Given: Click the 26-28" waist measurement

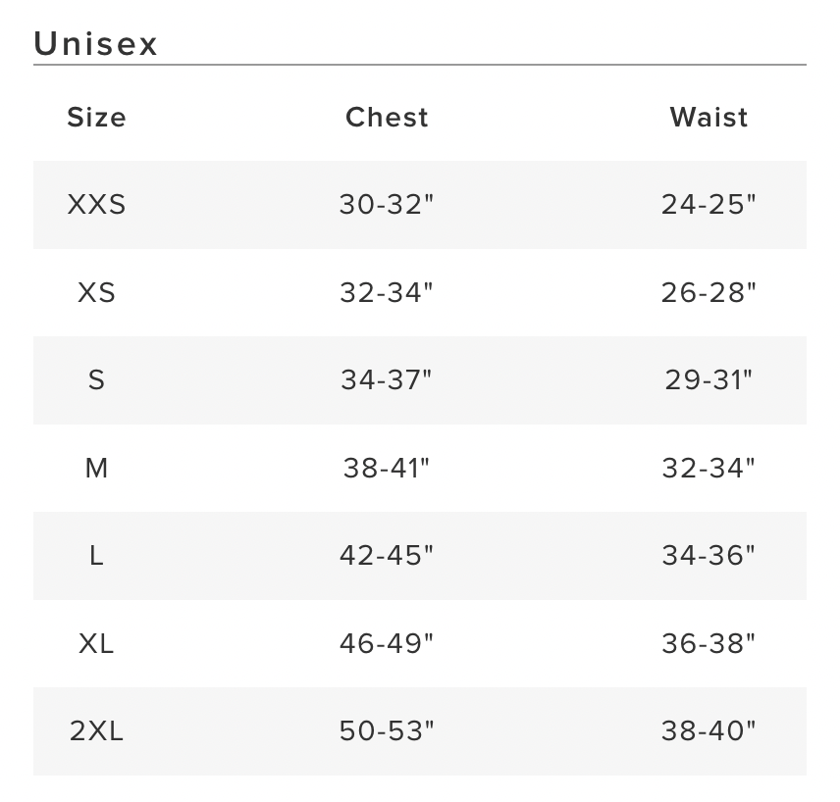Looking at the screenshot, I should (x=709, y=293).
